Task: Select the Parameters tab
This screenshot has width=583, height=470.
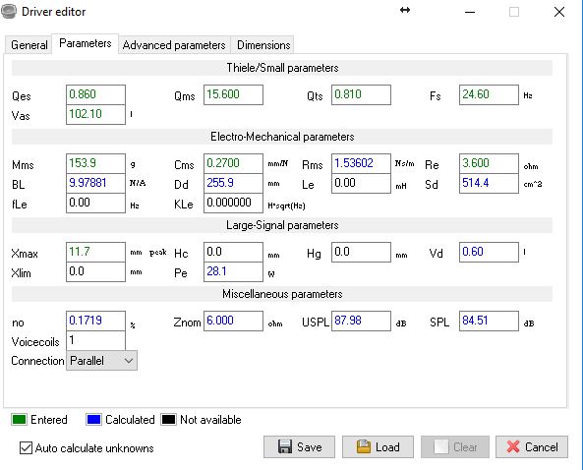Action: (86, 43)
